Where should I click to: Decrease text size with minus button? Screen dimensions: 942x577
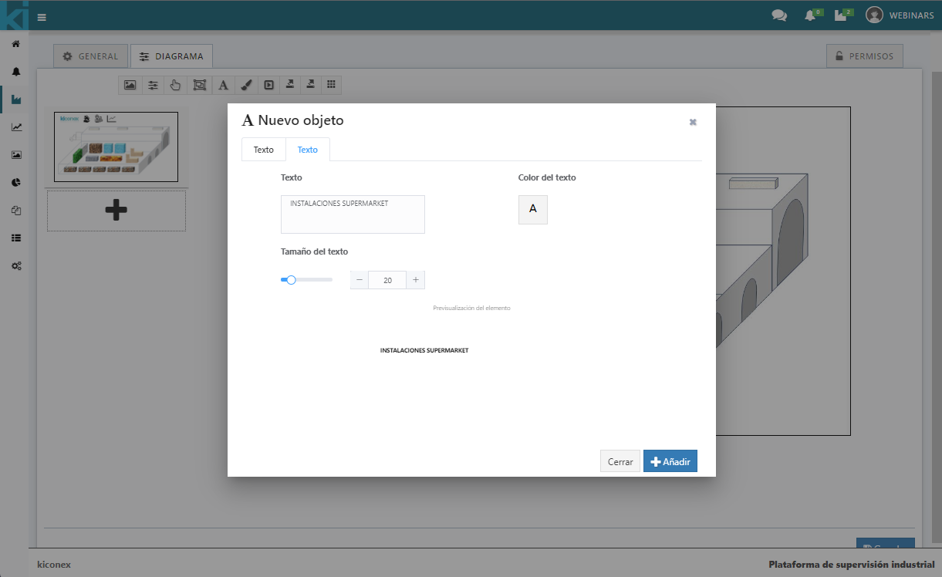[360, 280]
